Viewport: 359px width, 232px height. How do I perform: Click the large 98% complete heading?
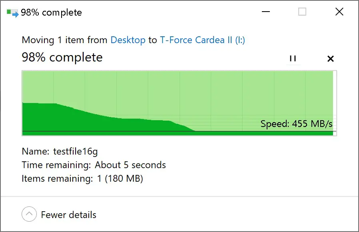62,57
